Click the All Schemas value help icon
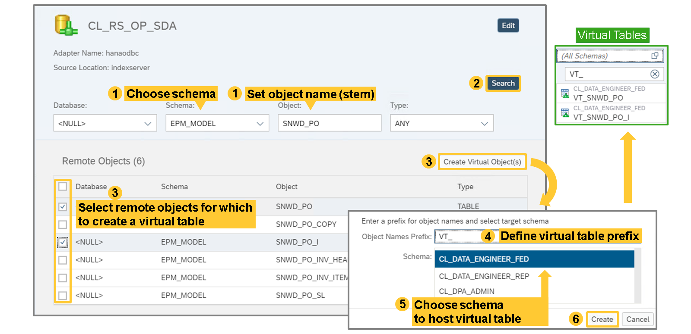Viewport: 691px width, 334px height. click(655, 56)
